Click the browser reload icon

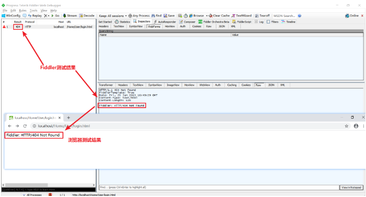click(25, 126)
